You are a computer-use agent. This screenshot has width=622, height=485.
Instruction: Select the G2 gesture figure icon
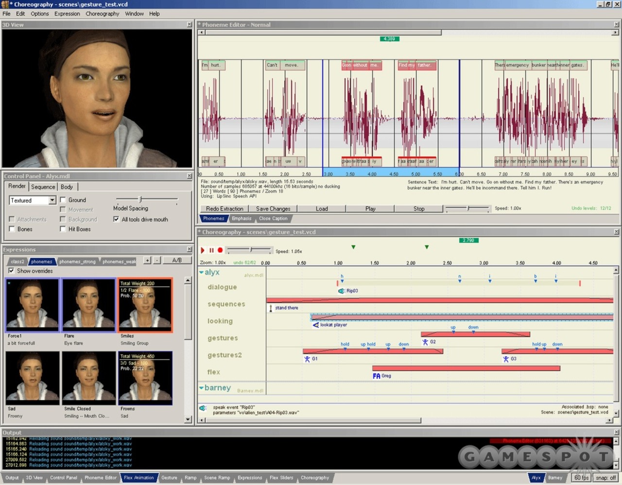click(x=425, y=342)
